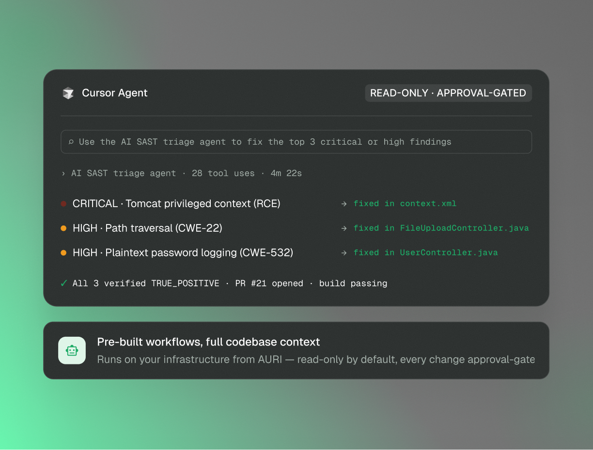Click the arrow before fixed in FileUploadController.java
This screenshot has width=593, height=450.
(344, 228)
